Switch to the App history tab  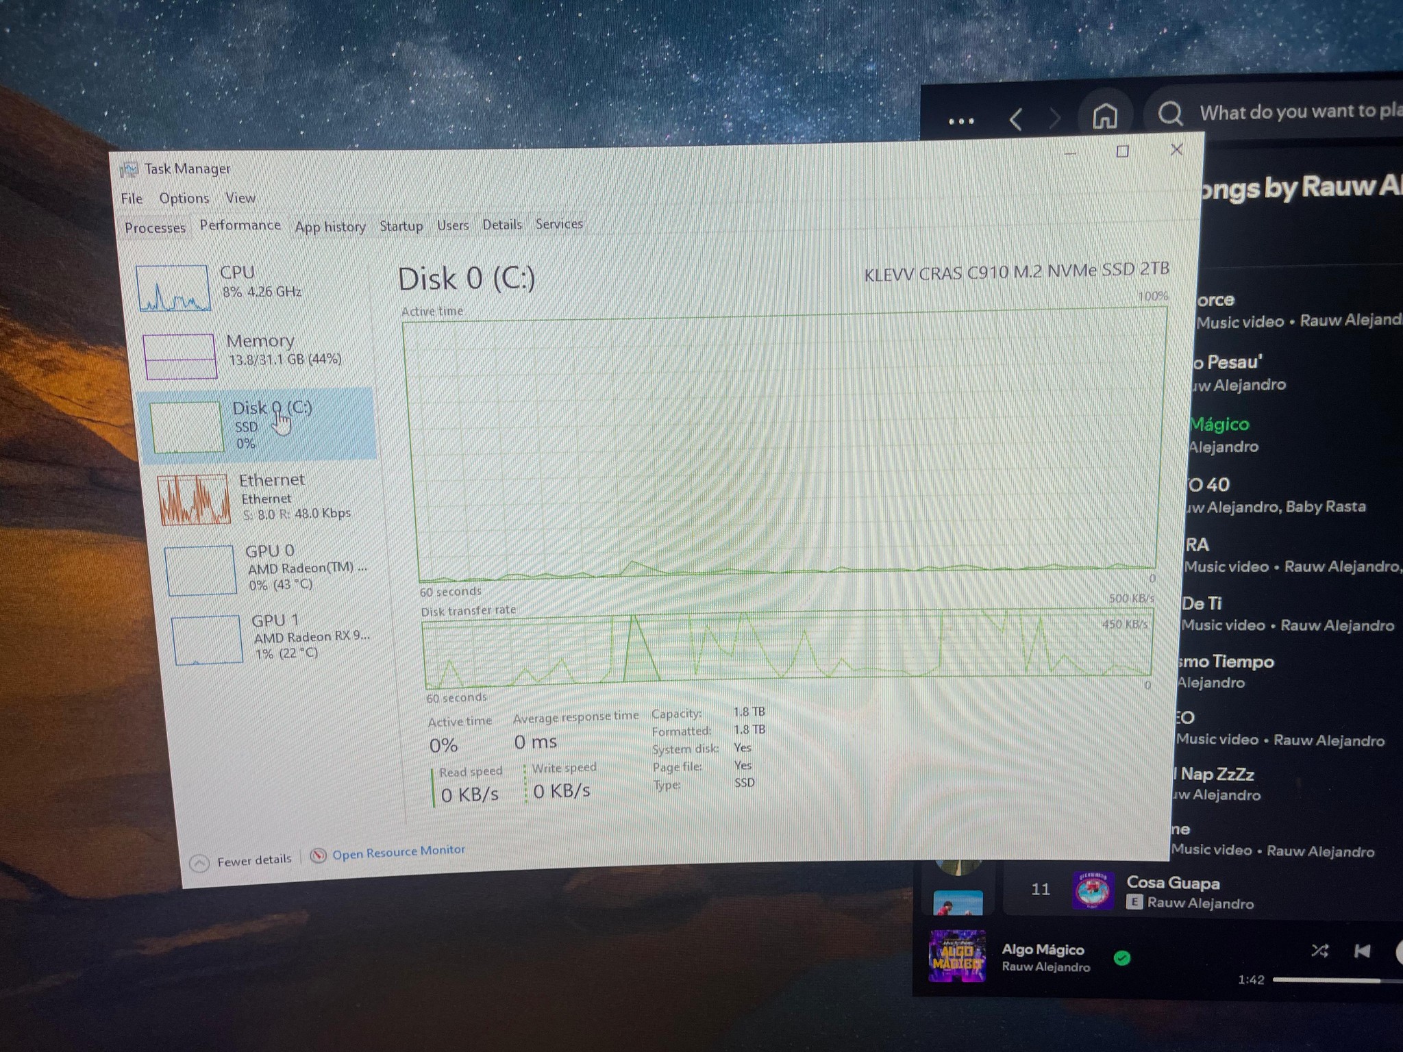coord(330,227)
